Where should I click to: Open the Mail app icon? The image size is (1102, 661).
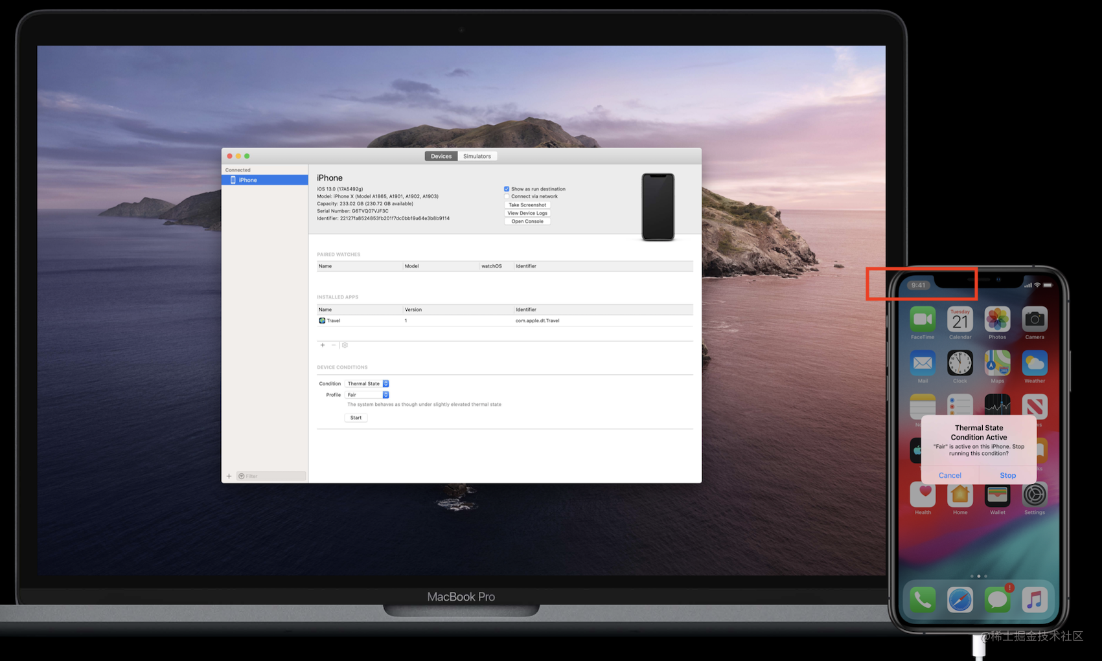923,363
